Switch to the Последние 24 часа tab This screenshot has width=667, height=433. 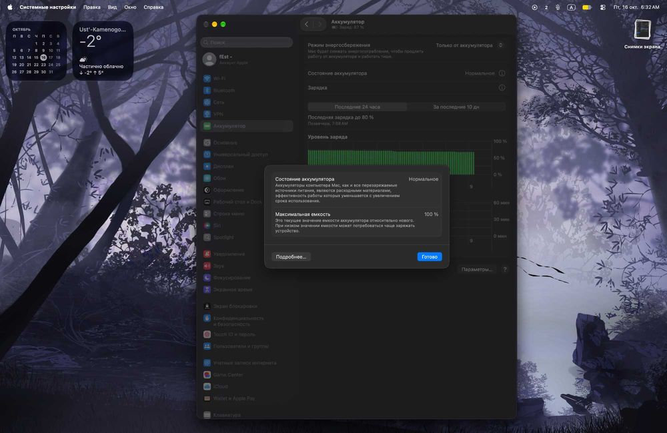point(358,107)
